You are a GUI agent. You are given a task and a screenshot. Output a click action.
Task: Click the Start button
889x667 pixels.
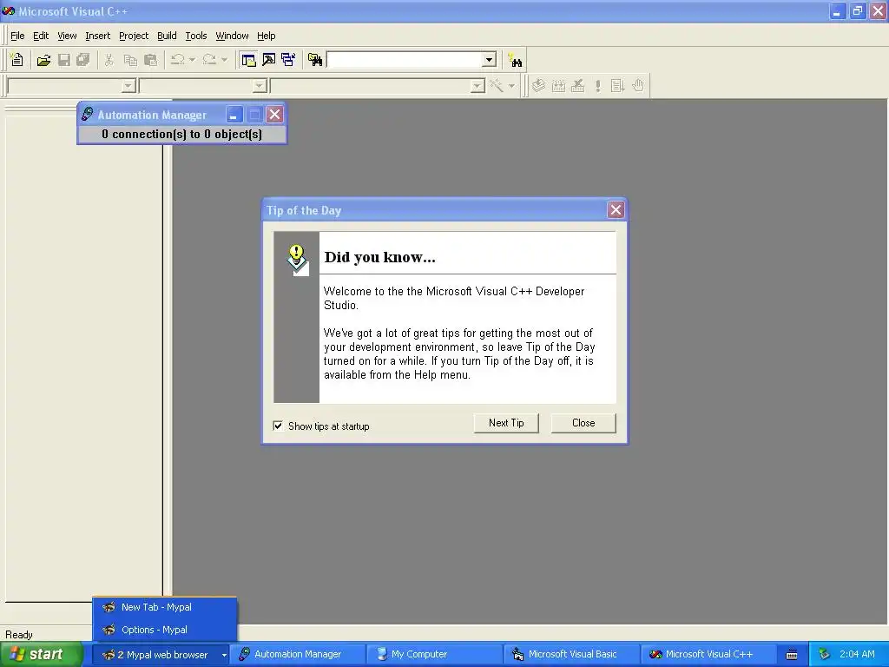point(41,655)
